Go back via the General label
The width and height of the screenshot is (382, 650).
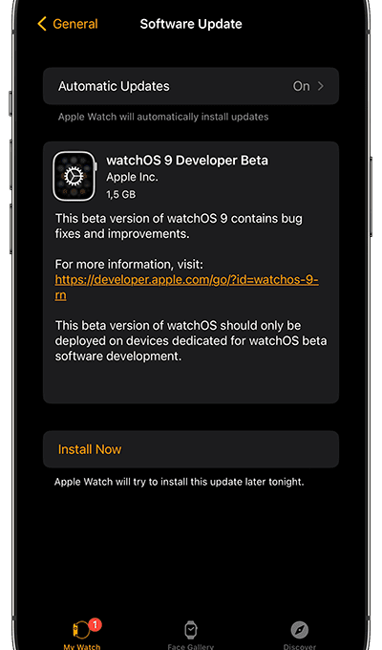(75, 24)
